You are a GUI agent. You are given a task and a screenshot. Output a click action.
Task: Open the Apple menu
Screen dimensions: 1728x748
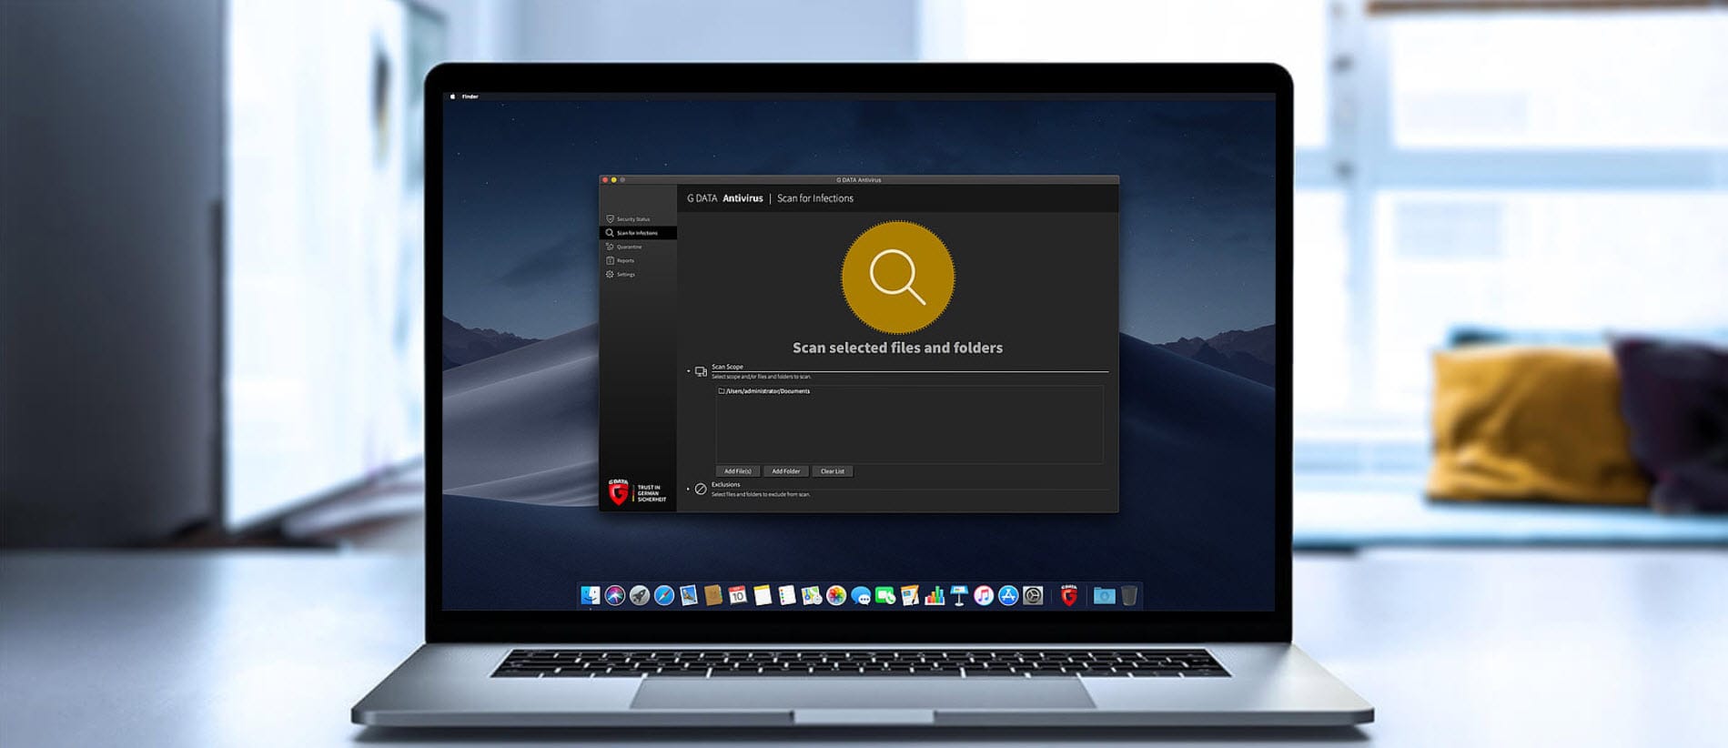coord(452,96)
